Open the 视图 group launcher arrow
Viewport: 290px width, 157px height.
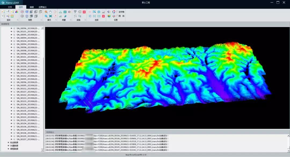[41, 20]
